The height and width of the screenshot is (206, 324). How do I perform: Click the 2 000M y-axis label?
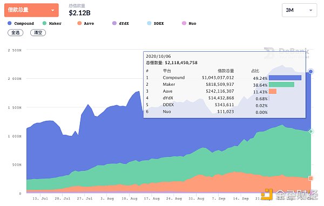point(15,79)
